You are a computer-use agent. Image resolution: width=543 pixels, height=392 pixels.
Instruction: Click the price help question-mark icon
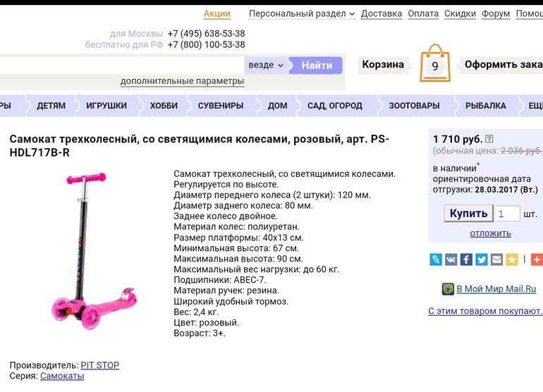tap(489, 139)
